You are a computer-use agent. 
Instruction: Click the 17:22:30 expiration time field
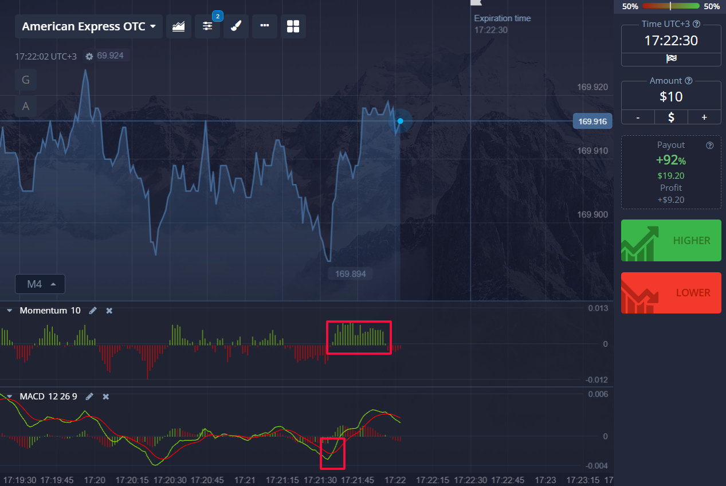click(x=671, y=41)
